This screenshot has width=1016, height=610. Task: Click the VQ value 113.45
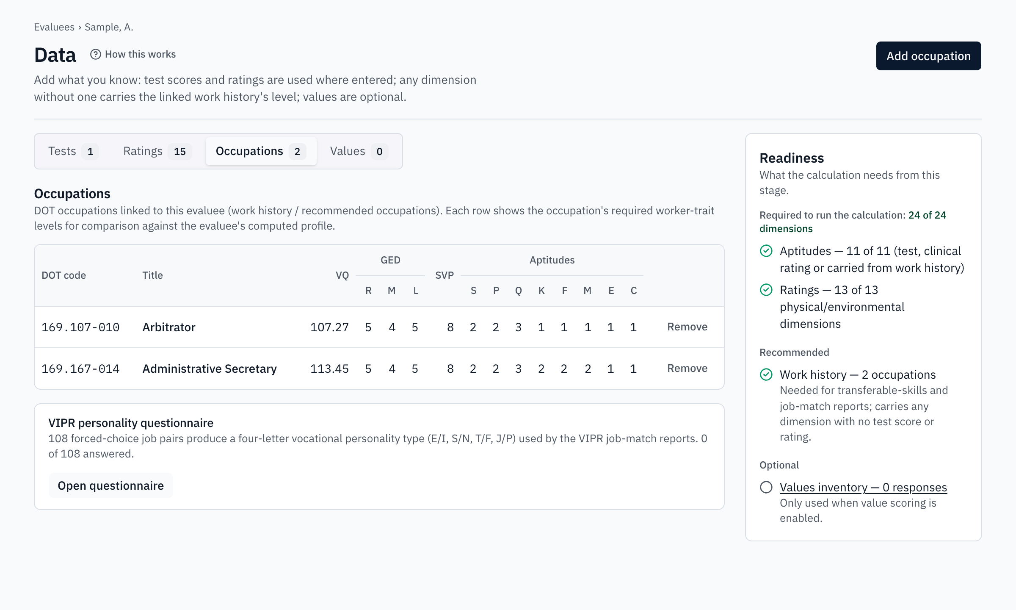click(329, 369)
